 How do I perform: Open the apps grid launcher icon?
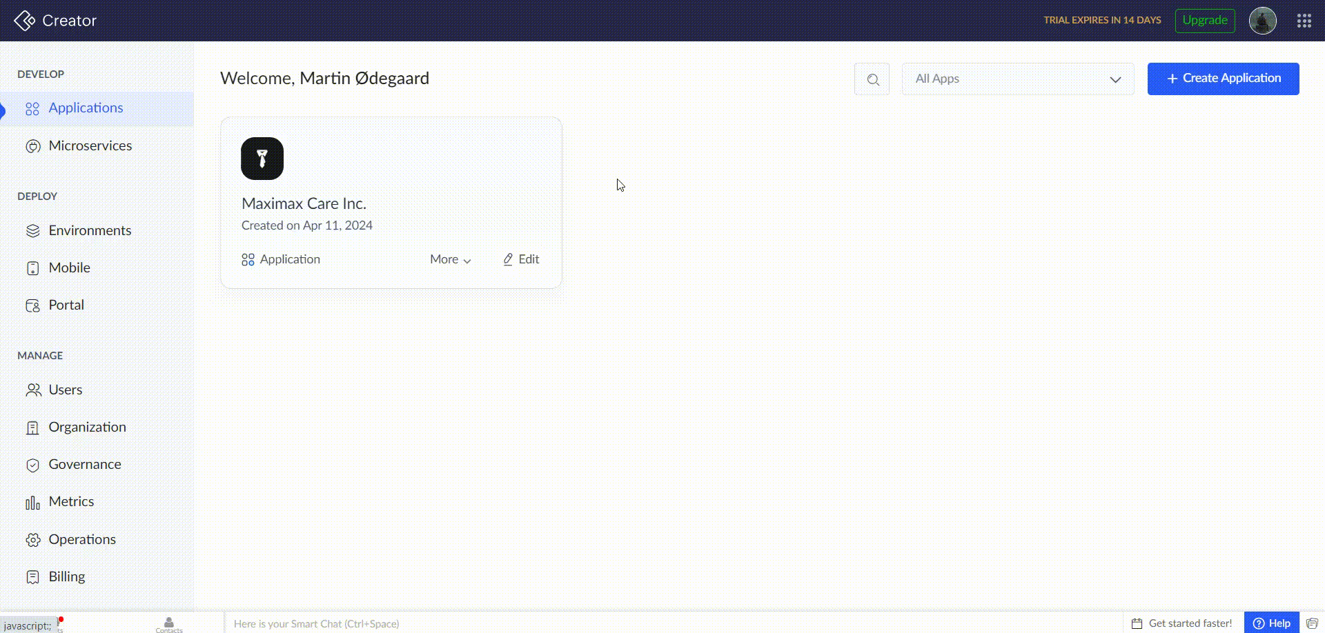coord(1304,21)
